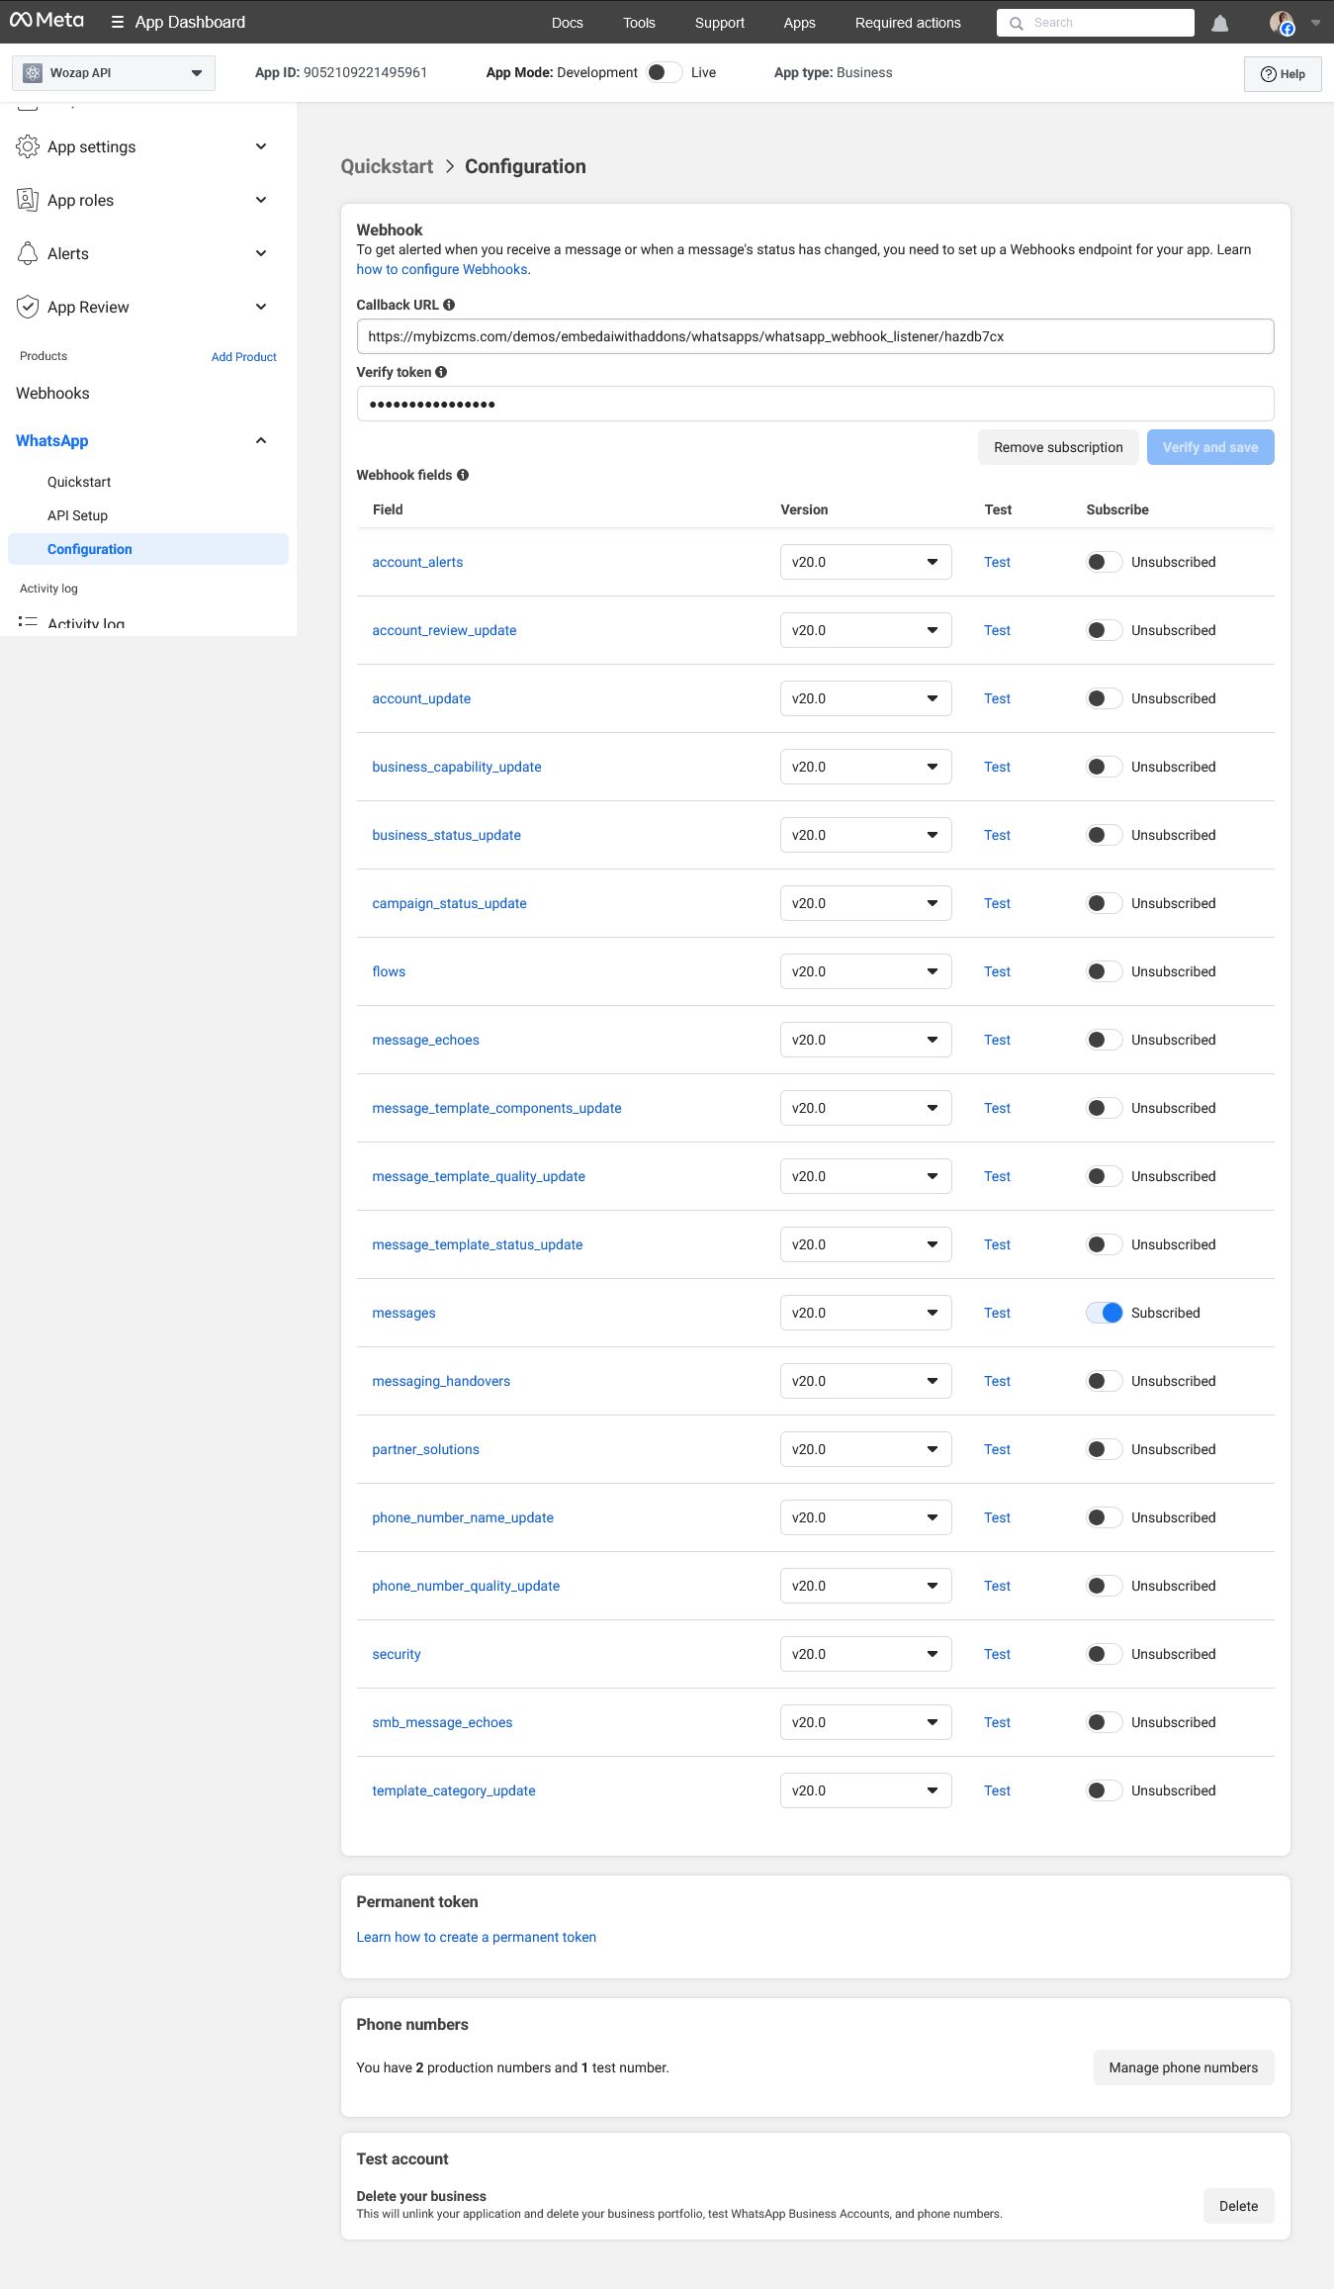Click the Meta logo

[x=46, y=21]
